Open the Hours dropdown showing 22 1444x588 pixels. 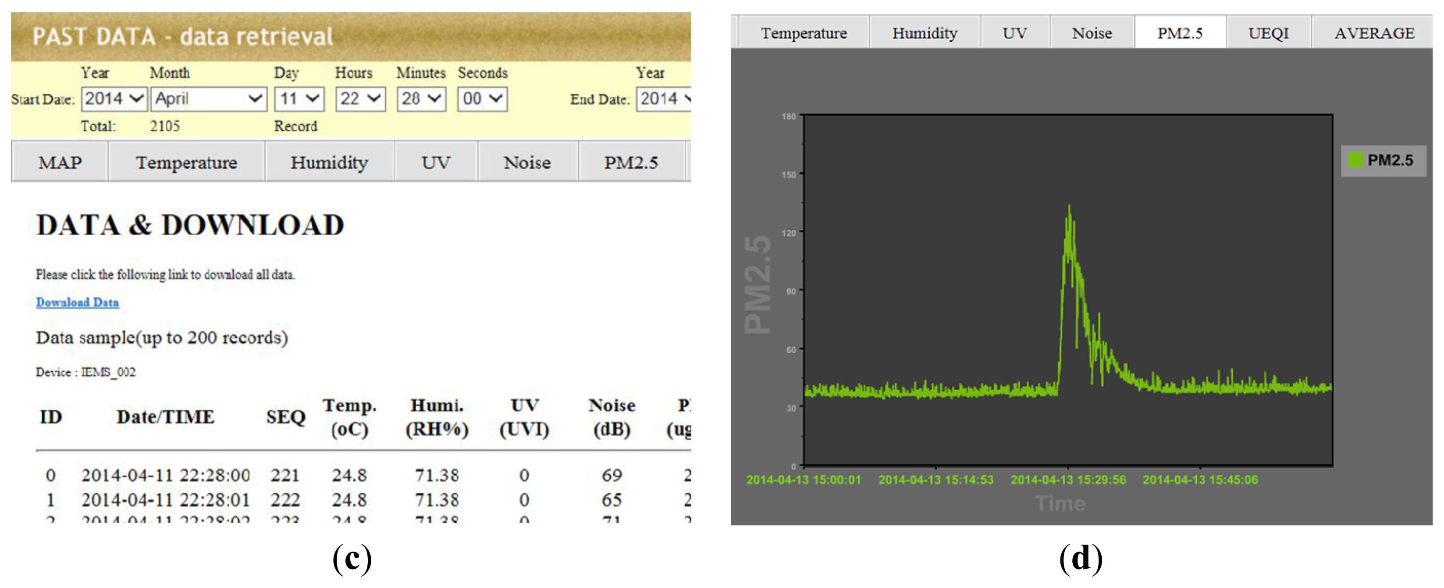coord(360,99)
